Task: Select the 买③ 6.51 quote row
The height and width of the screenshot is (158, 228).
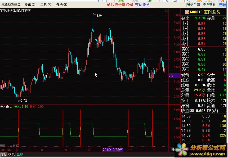Action: (x=204, y=59)
